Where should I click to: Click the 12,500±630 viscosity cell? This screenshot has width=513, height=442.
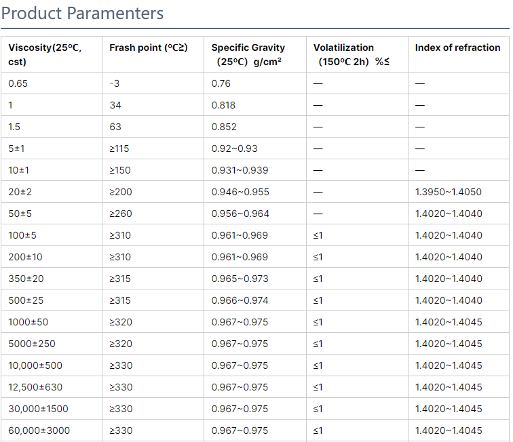click(x=35, y=387)
